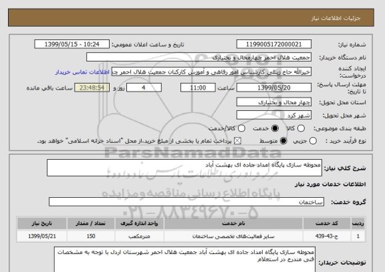Select the خدمت radio button
The image size is (385, 272).
coord(275,128)
